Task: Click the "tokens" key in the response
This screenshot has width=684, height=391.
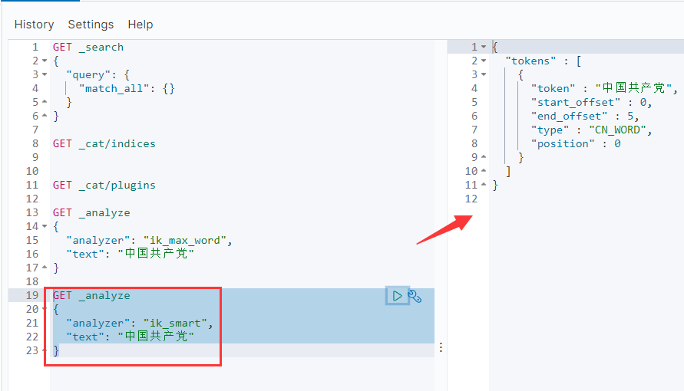Action: click(531, 61)
